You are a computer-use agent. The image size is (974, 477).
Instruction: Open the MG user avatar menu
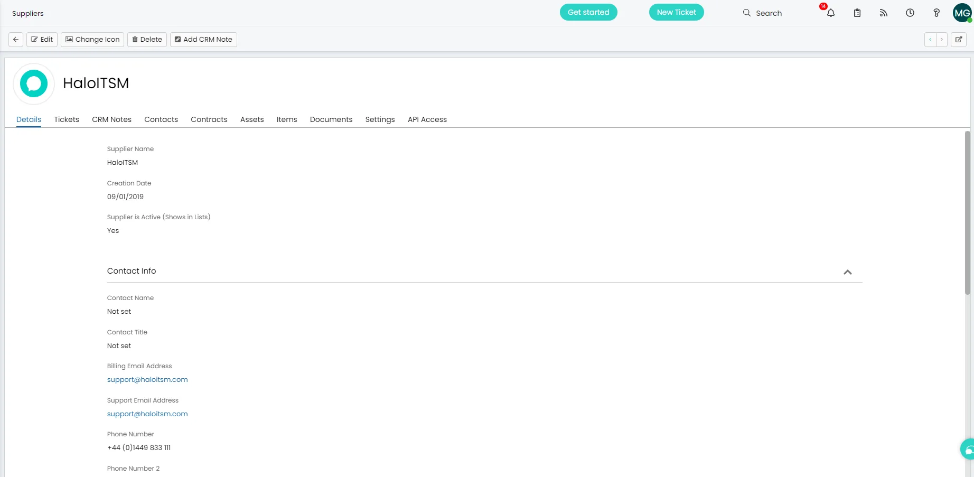pyautogui.click(x=962, y=13)
